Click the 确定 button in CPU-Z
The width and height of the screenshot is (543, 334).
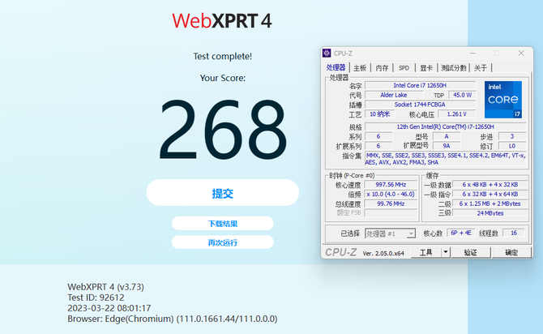[511, 253]
